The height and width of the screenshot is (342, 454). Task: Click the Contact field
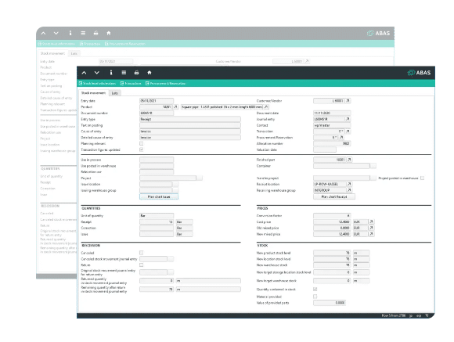coord(332,125)
